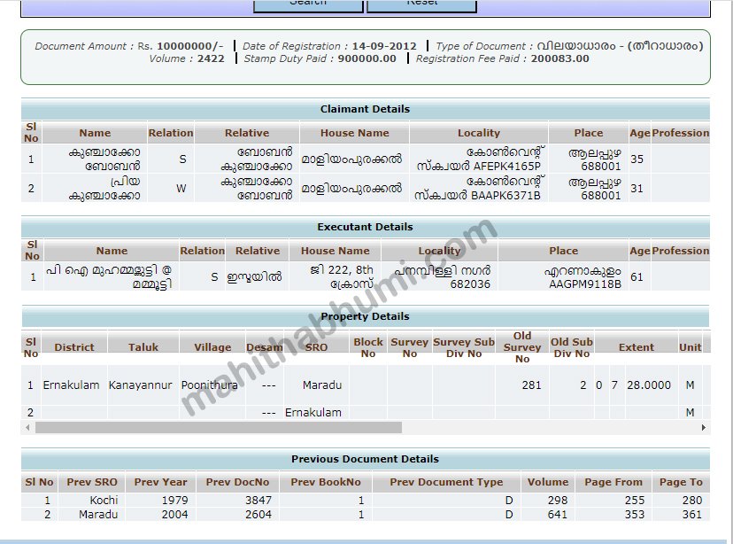
Task: Click the Search button at top
Action: (308, 4)
